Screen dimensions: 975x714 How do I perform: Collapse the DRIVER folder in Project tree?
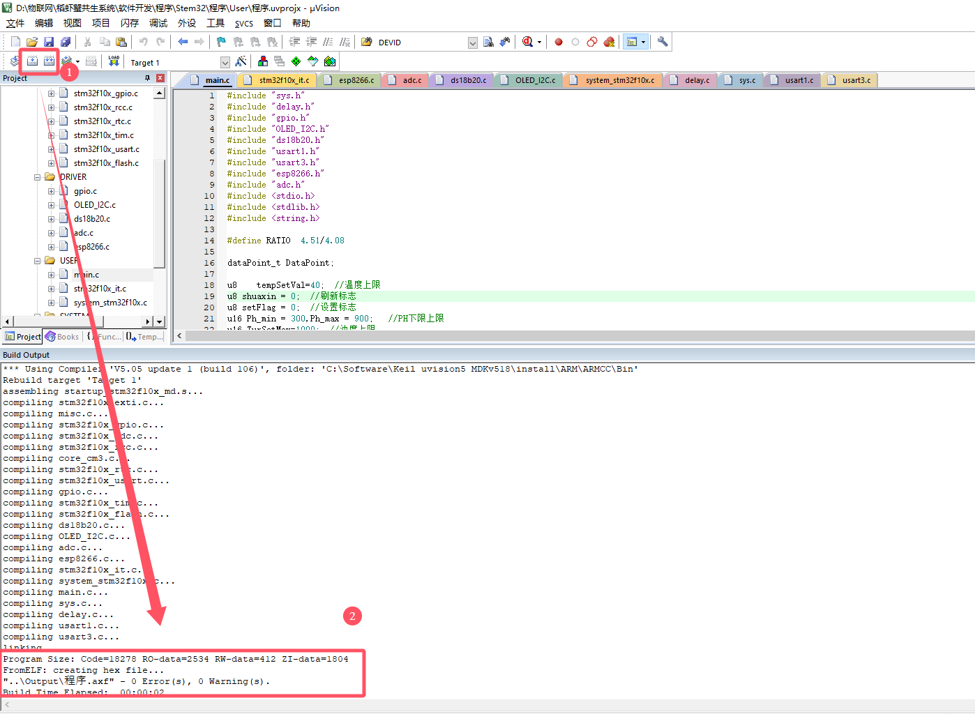click(x=38, y=177)
